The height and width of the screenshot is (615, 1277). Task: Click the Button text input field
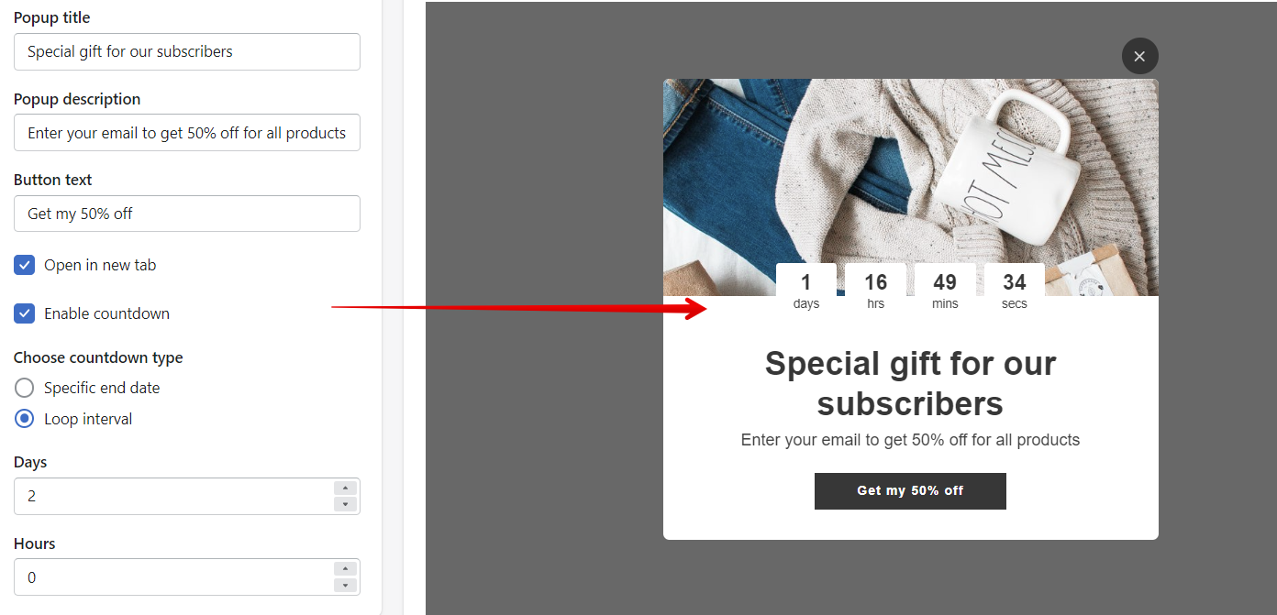[x=187, y=214]
